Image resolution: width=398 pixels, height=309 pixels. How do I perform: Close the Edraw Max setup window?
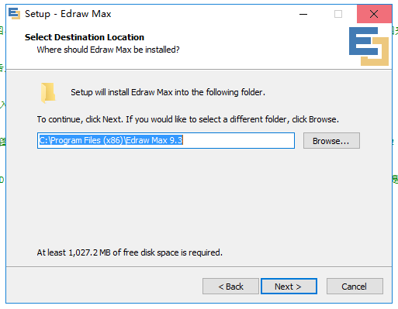point(374,14)
